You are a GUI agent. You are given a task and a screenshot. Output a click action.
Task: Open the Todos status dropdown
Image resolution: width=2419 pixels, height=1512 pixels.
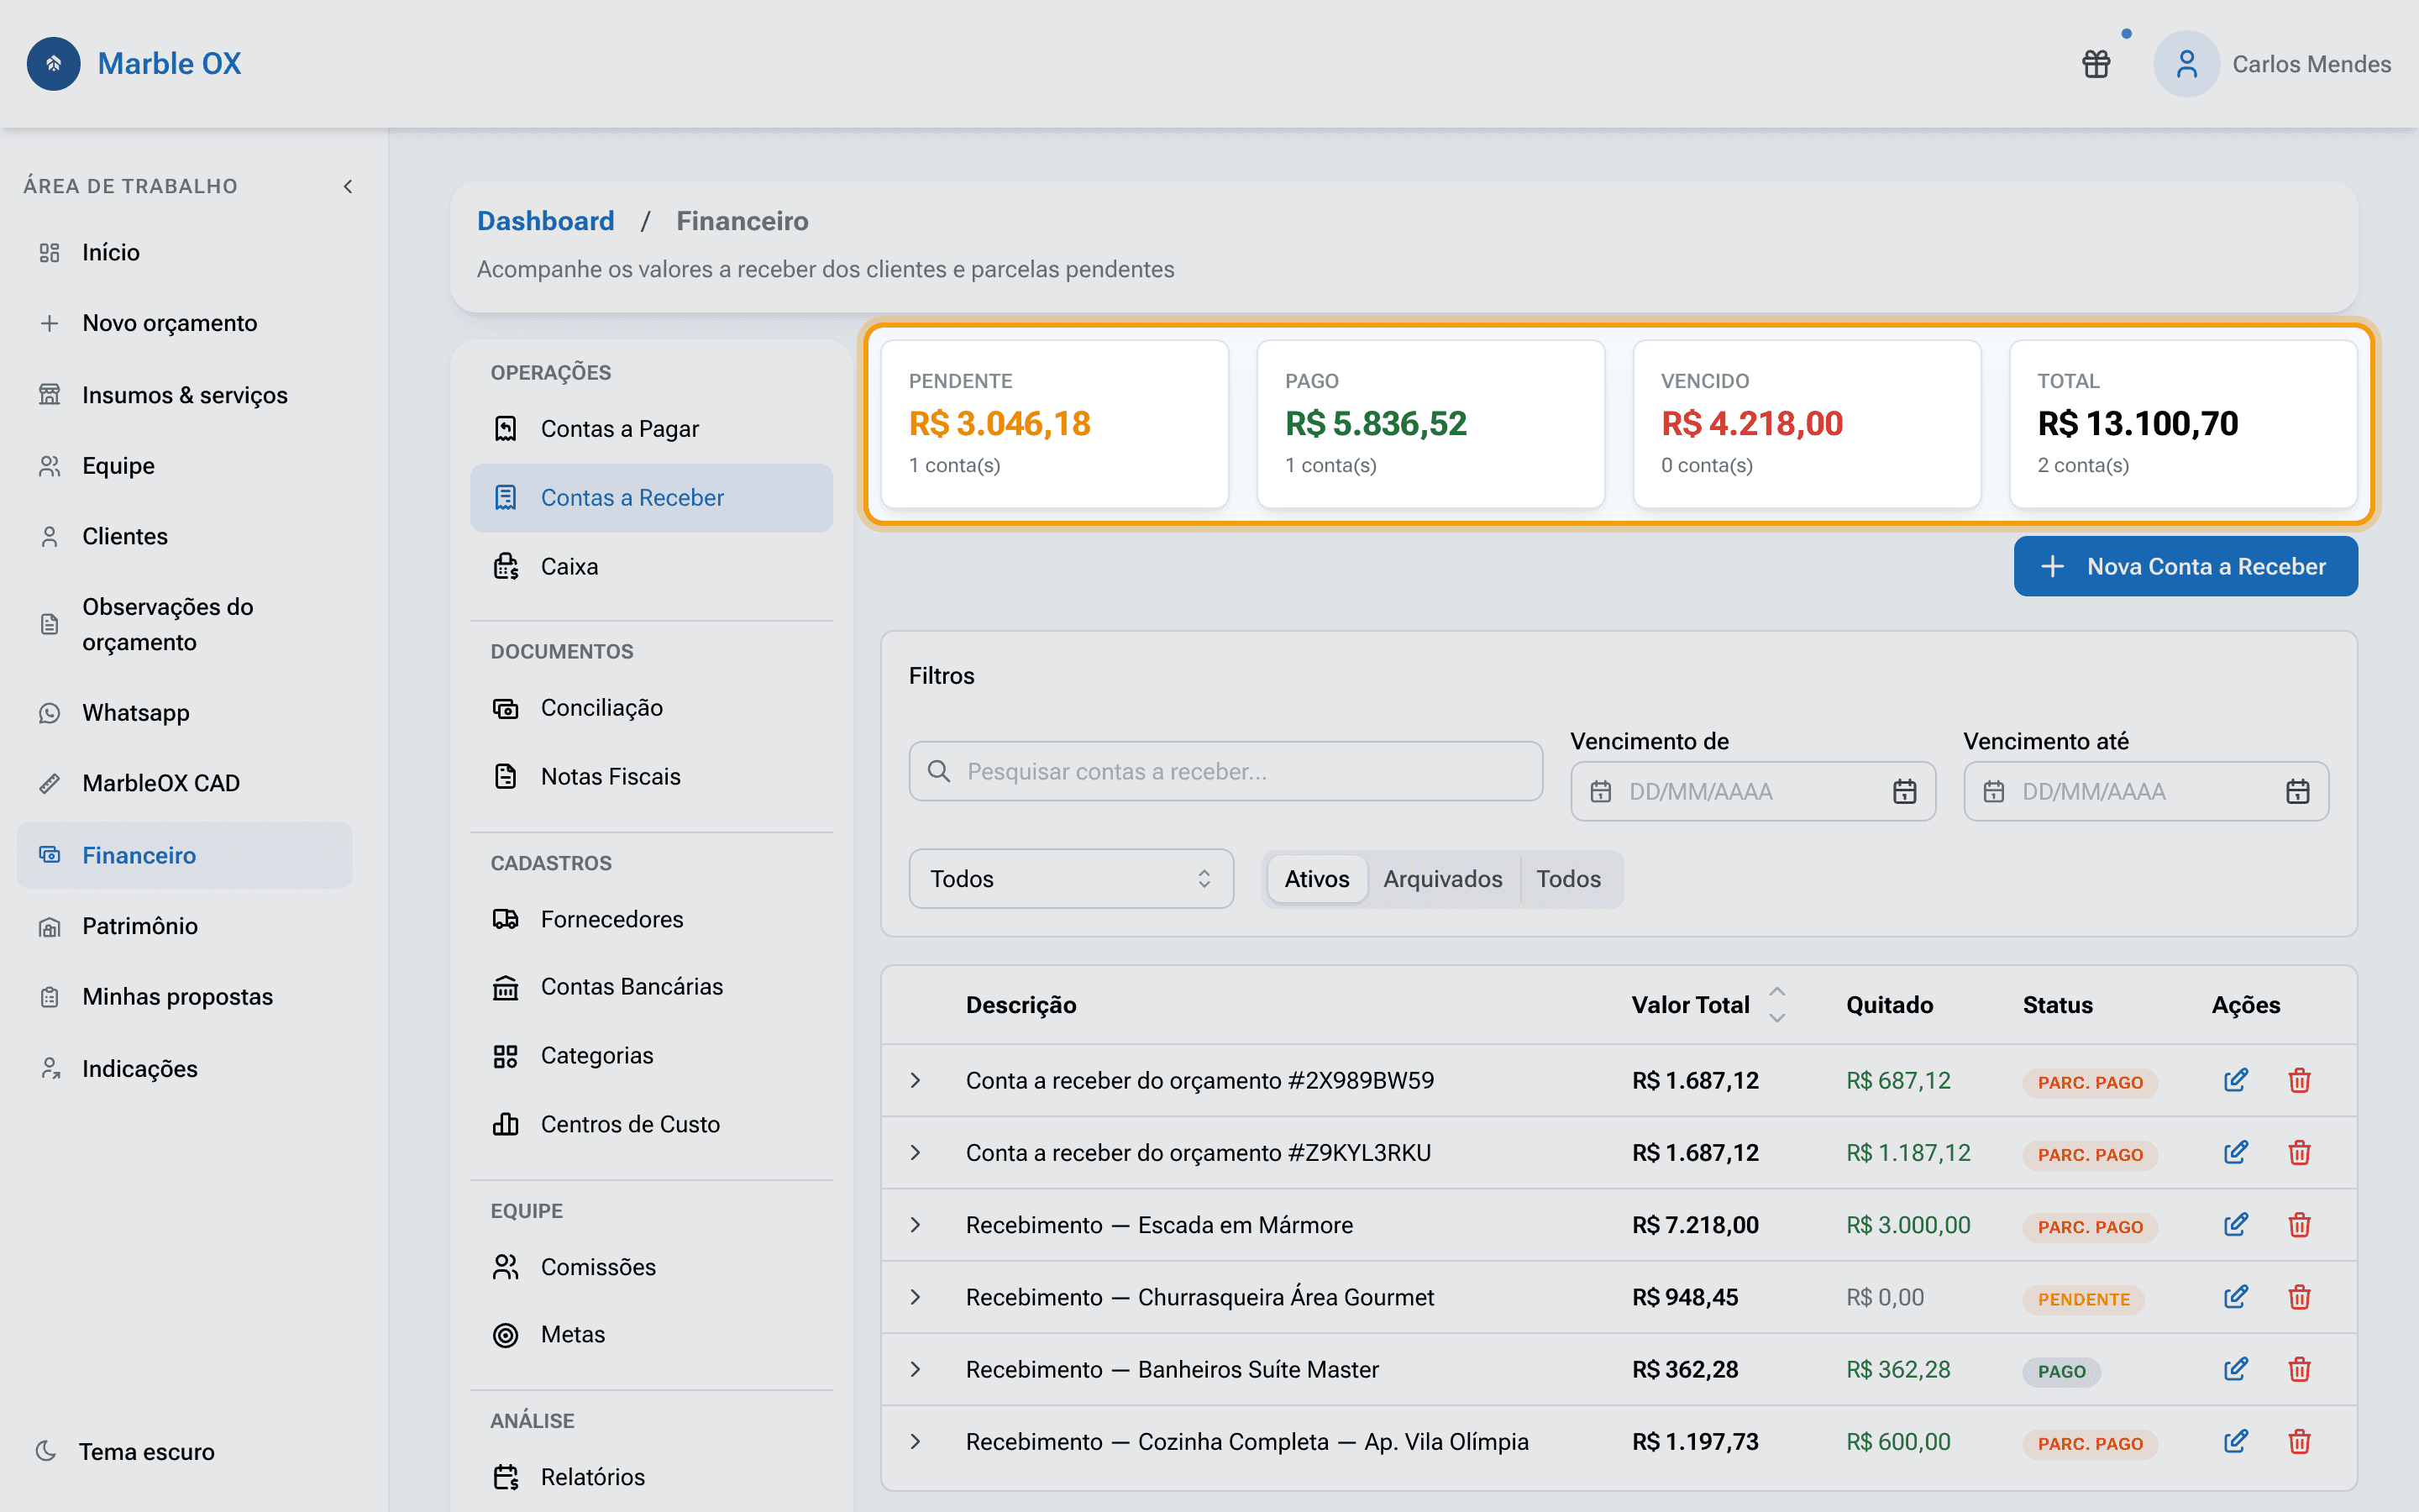click(1071, 879)
